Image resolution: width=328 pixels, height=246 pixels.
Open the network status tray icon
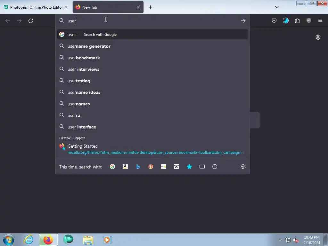pos(288,240)
